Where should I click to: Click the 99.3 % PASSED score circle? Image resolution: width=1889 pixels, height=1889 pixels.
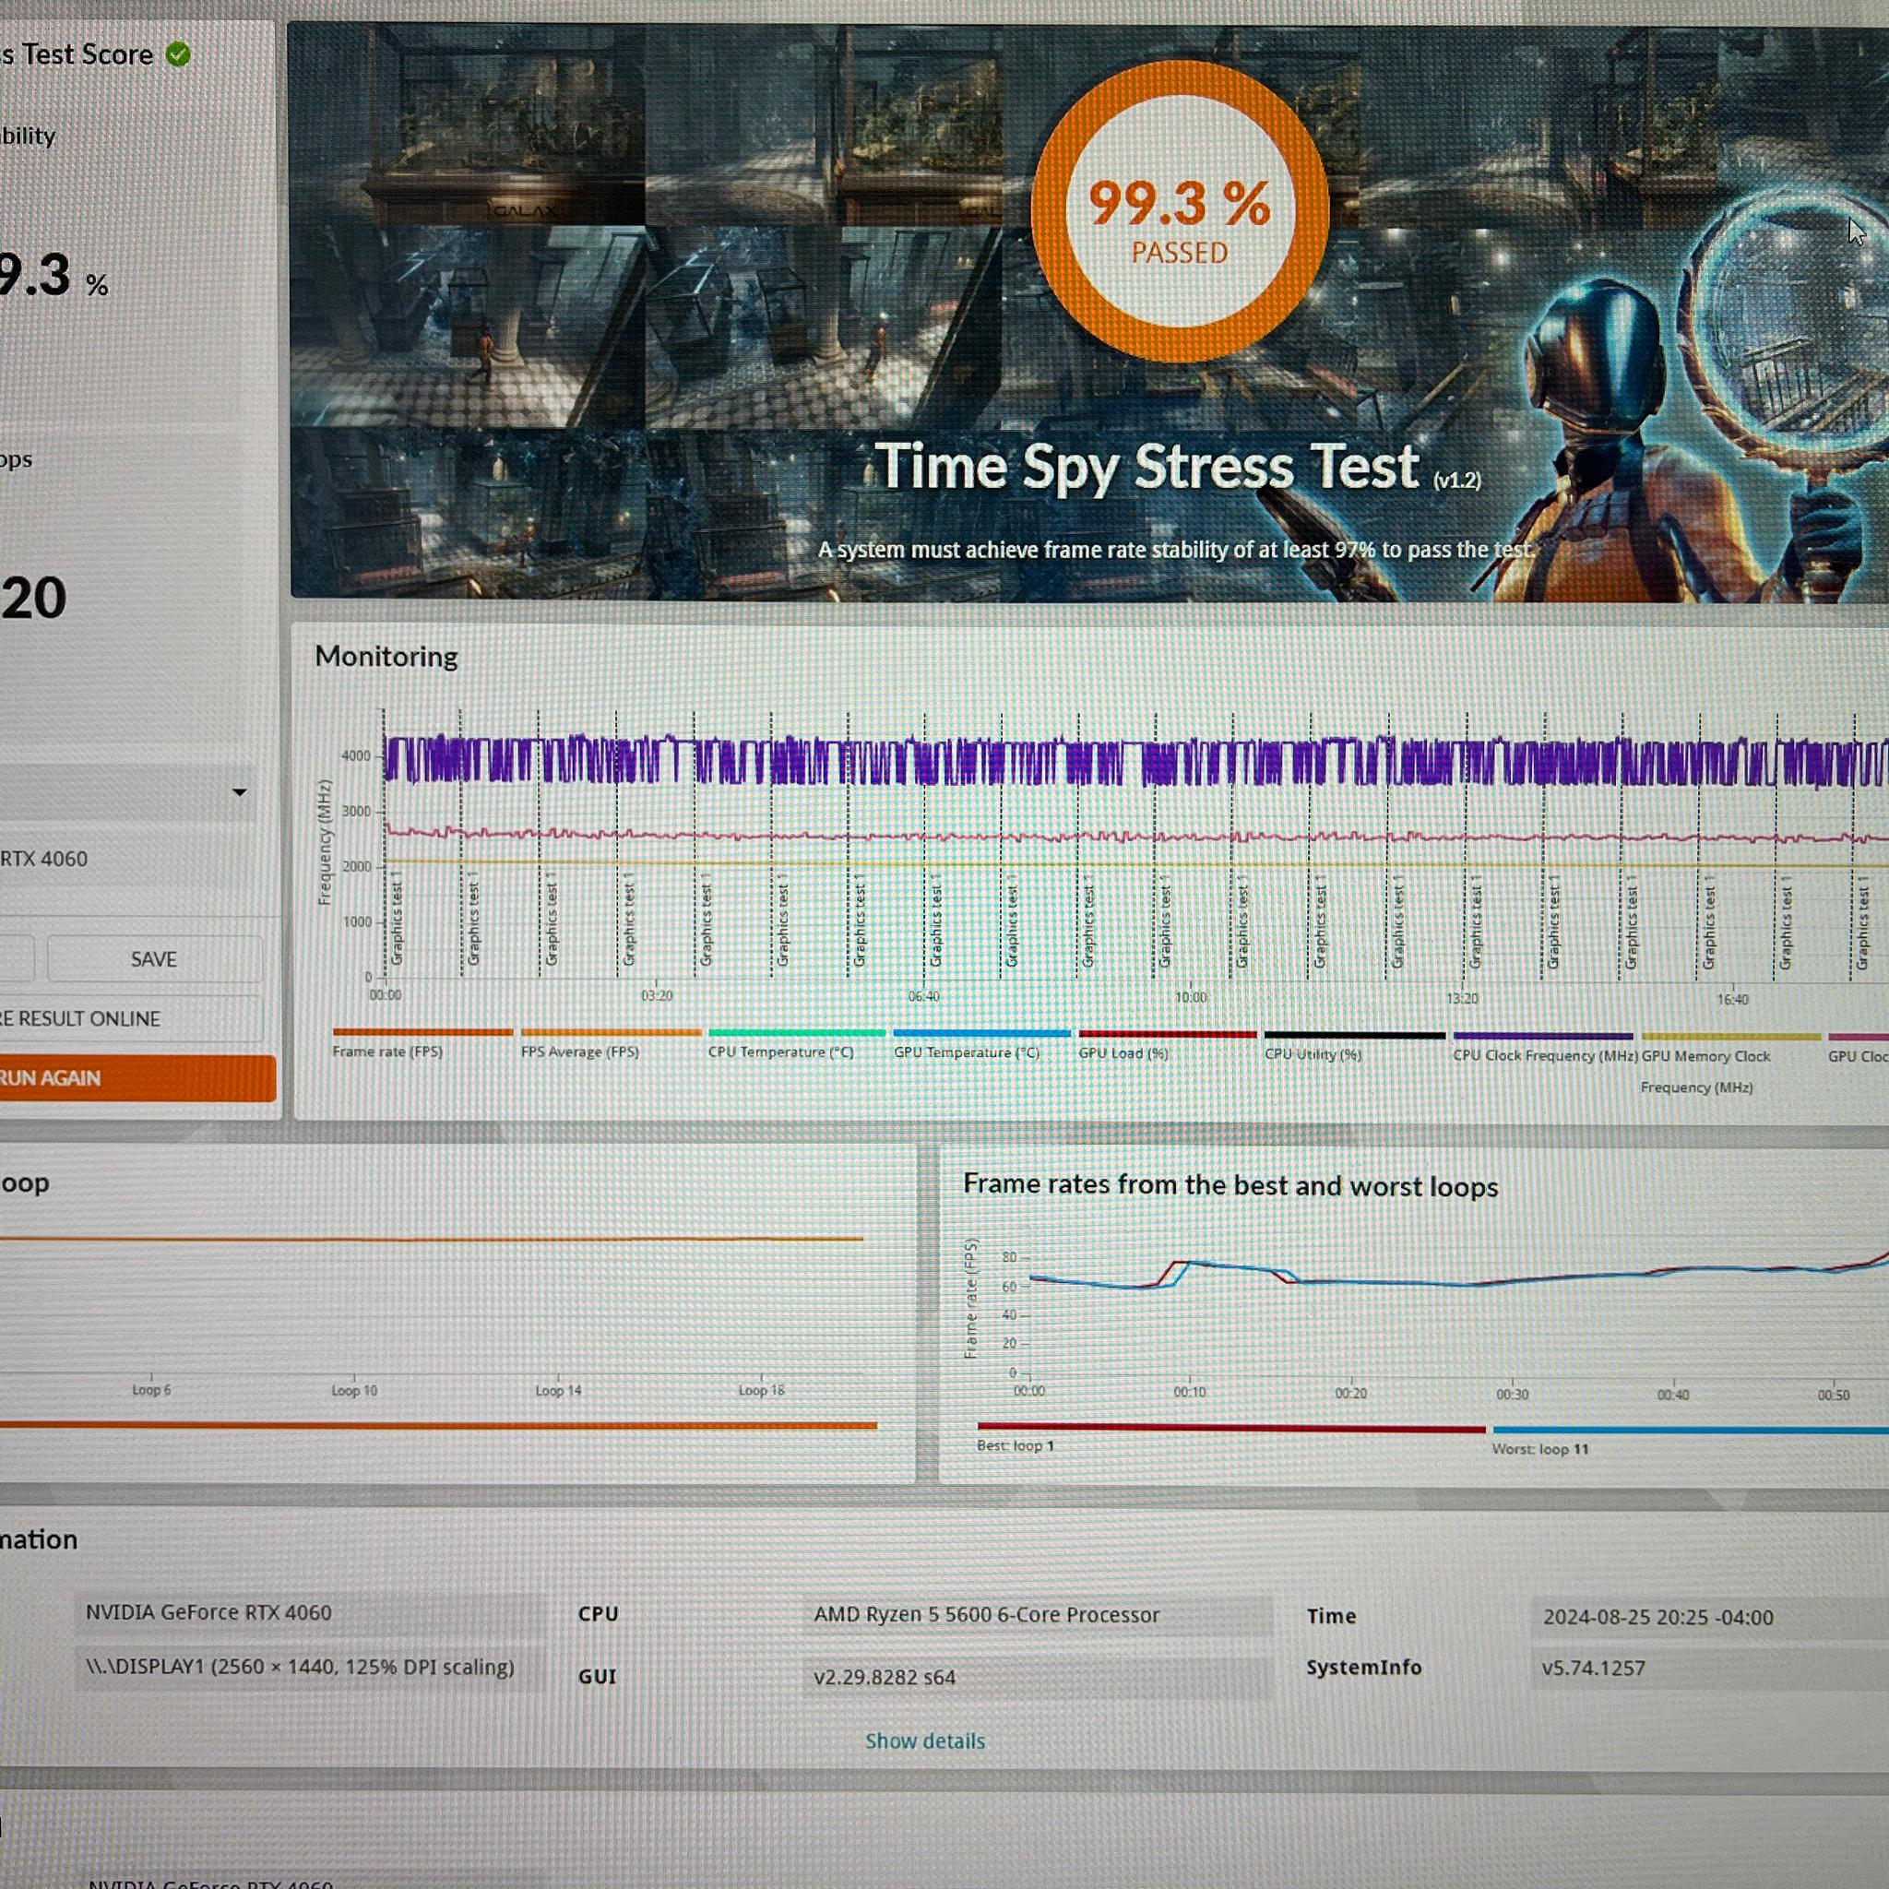pos(1180,211)
